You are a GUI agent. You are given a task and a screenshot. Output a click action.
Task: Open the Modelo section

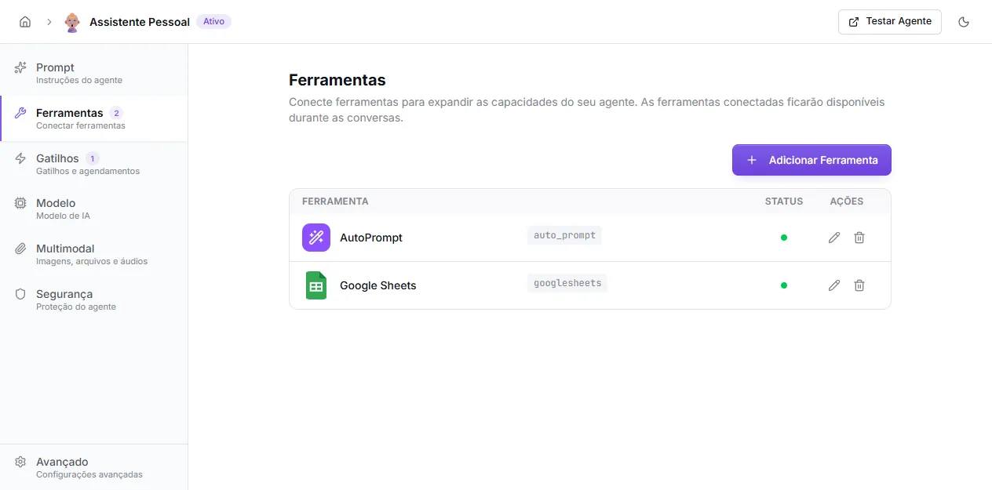[93, 209]
